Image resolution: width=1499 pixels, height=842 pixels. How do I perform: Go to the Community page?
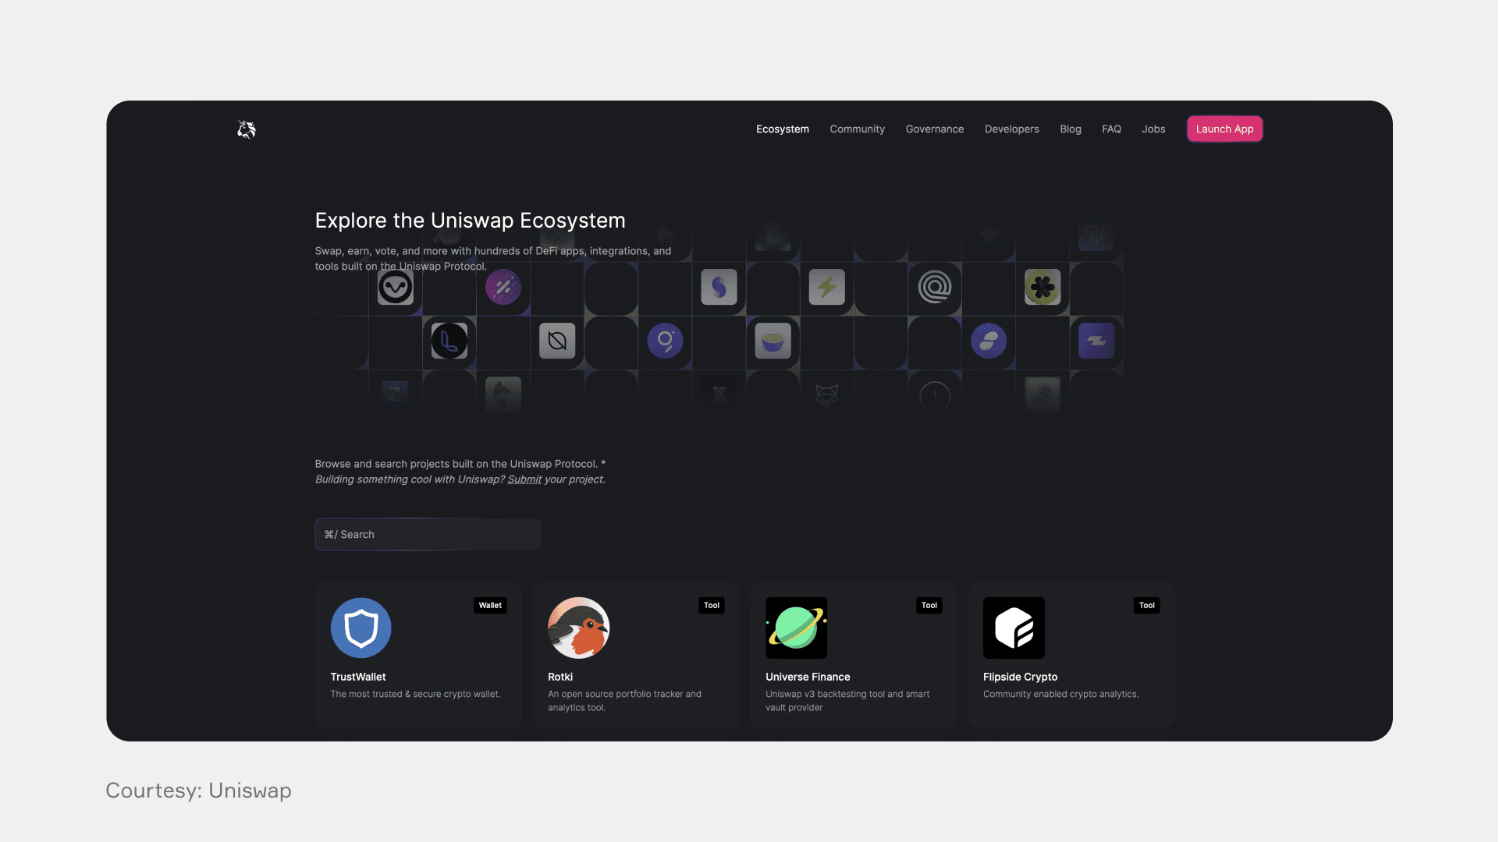pyautogui.click(x=857, y=129)
